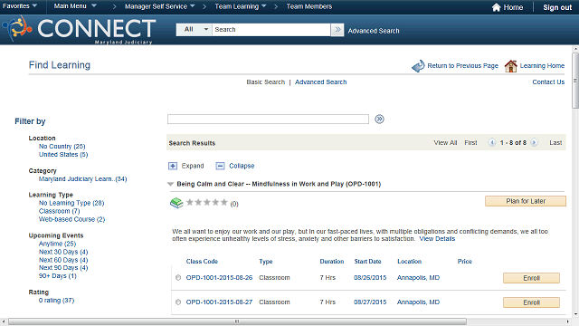Click the horizontal scrollbar thumb

237,321
